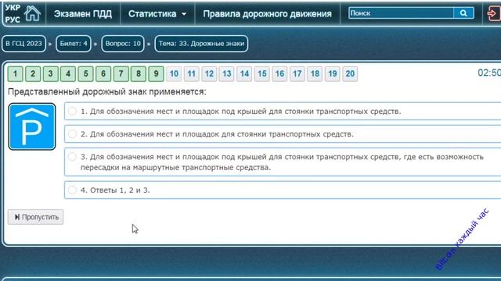Screen dimensions: 501x281
Task: Open Экзамен ПДД menu item
Action: [83, 14]
